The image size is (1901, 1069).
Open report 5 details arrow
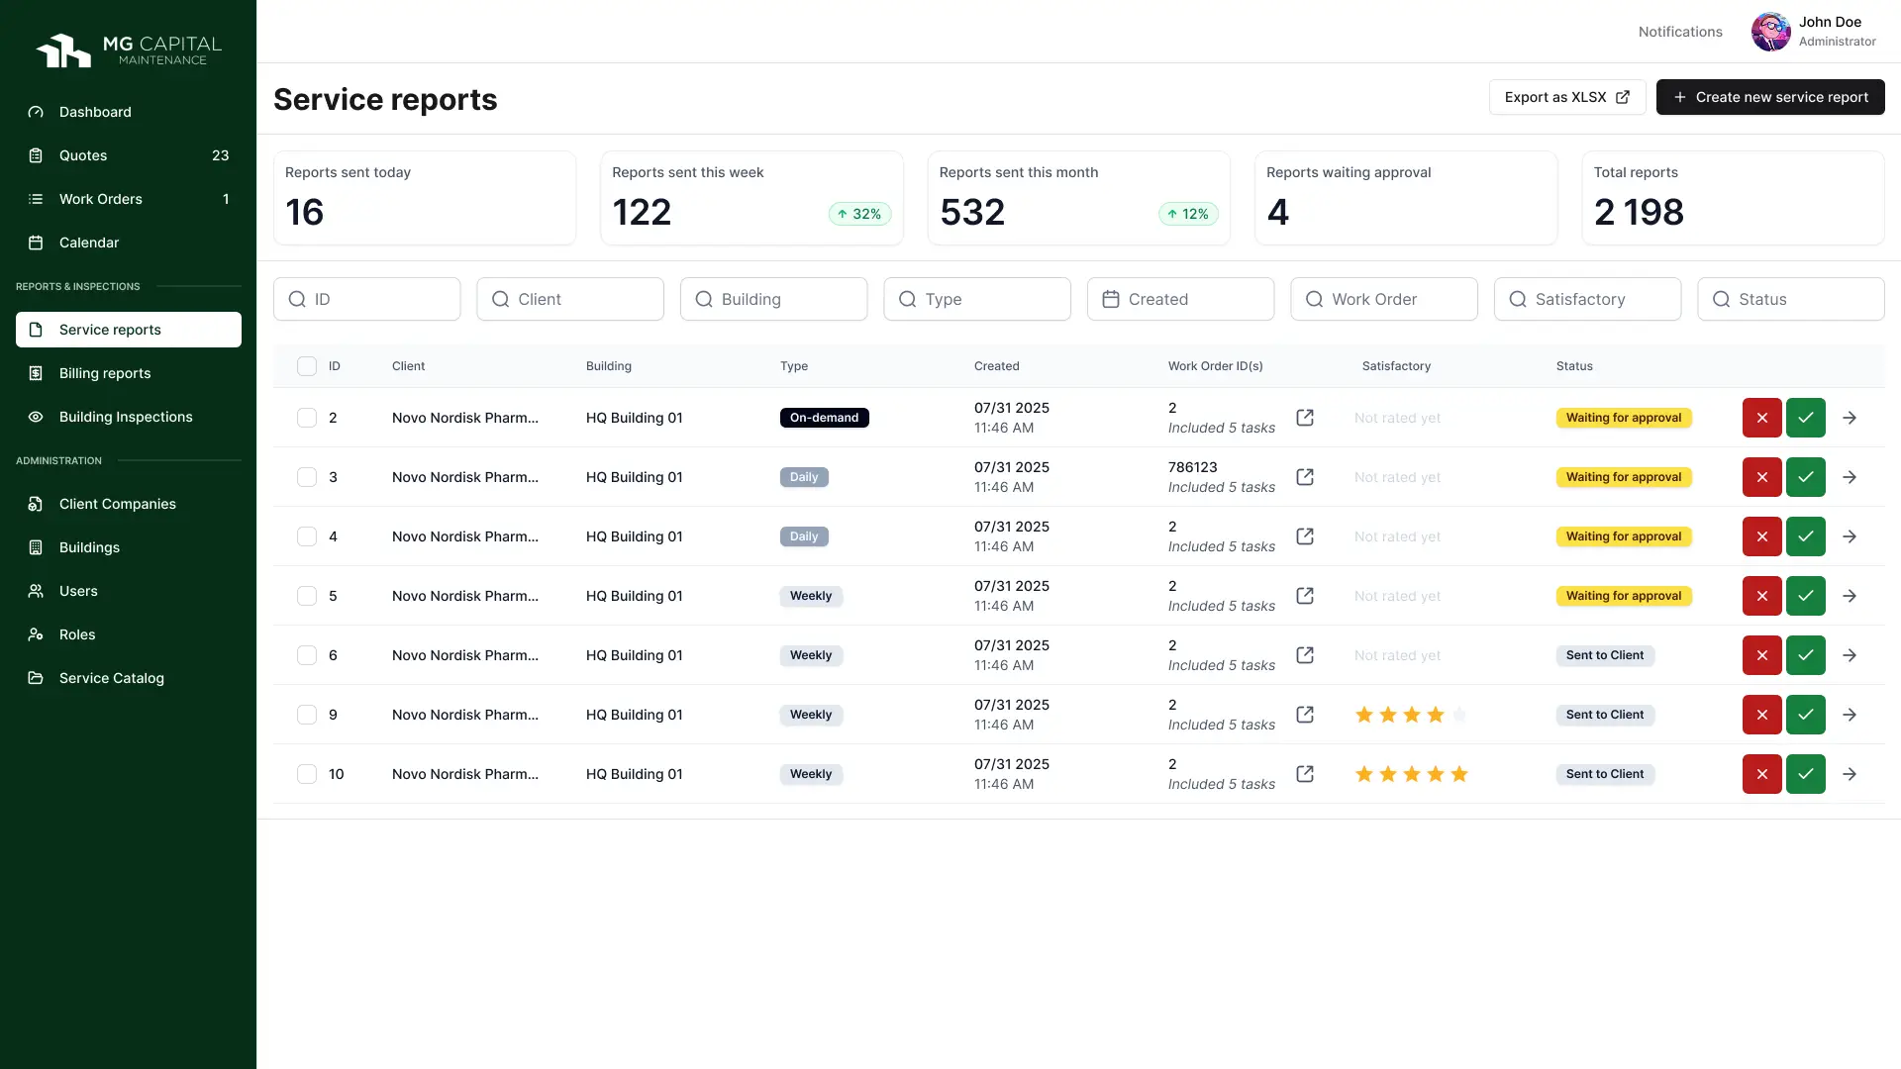point(1849,596)
